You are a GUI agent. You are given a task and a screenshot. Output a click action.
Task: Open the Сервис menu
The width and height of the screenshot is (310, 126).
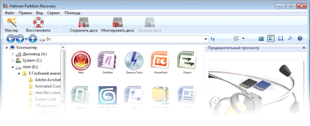54,13
